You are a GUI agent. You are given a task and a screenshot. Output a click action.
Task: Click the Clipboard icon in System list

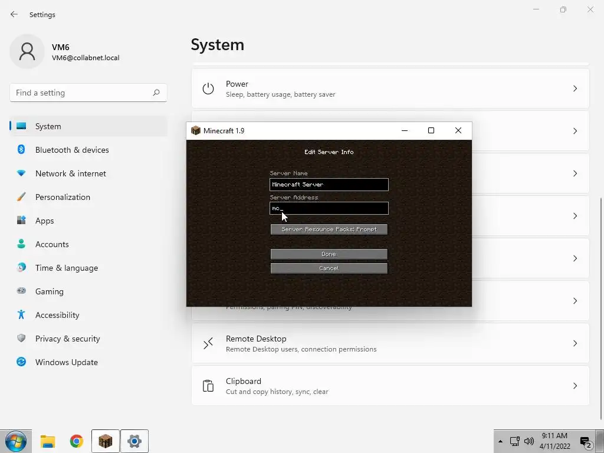208,386
